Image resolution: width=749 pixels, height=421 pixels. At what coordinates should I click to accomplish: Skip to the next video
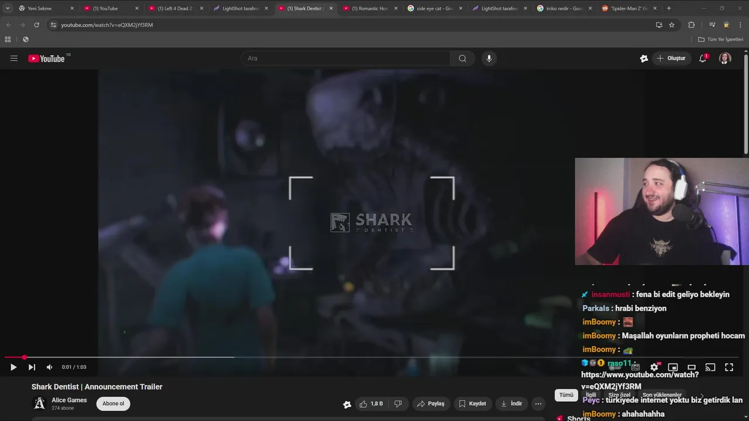[x=32, y=367]
